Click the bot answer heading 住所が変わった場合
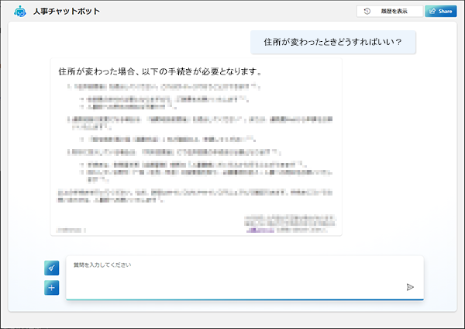This screenshot has width=465, height=329. [160, 71]
